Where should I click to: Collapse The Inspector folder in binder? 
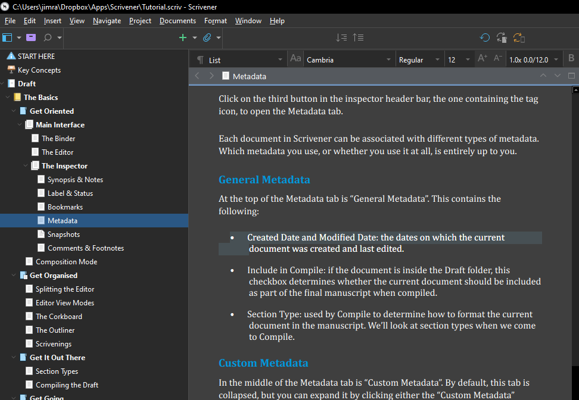[x=26, y=166]
